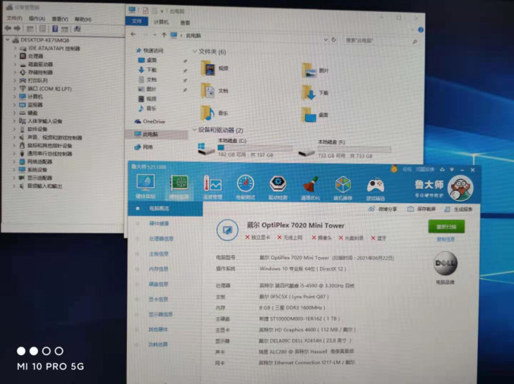Open Explorer 文件 ribbon tab
Viewport: 514px width, 384px height.
coord(137,21)
